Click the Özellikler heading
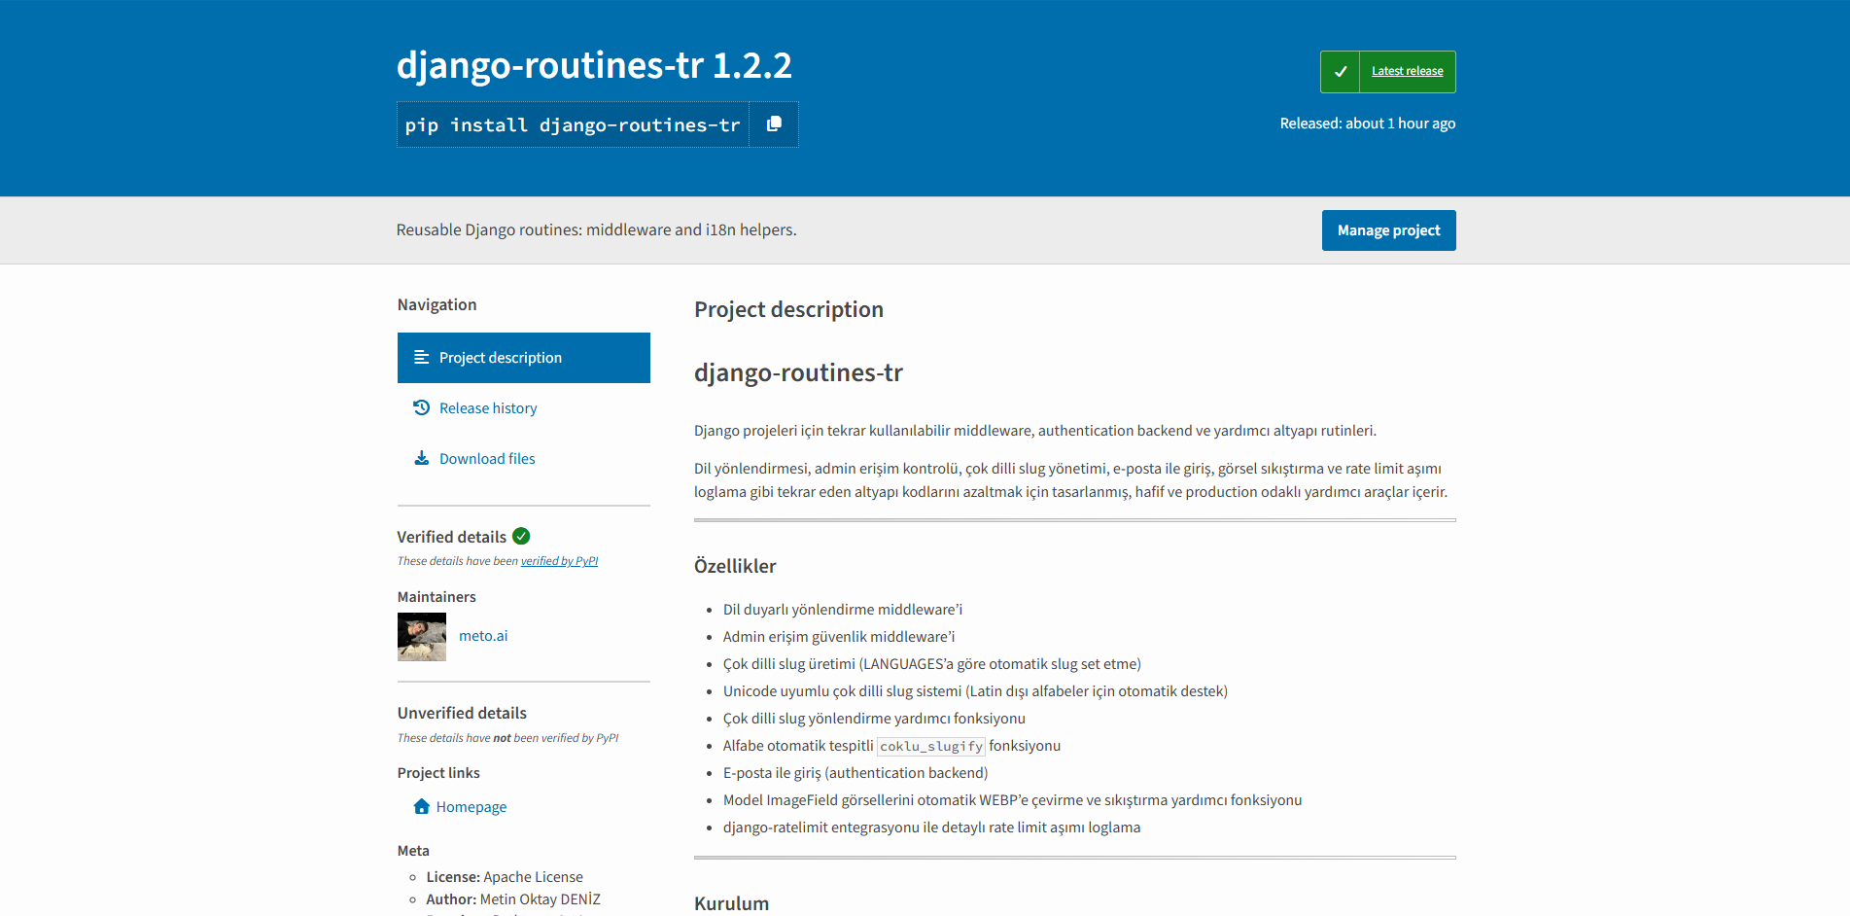This screenshot has width=1850, height=916. [x=735, y=566]
